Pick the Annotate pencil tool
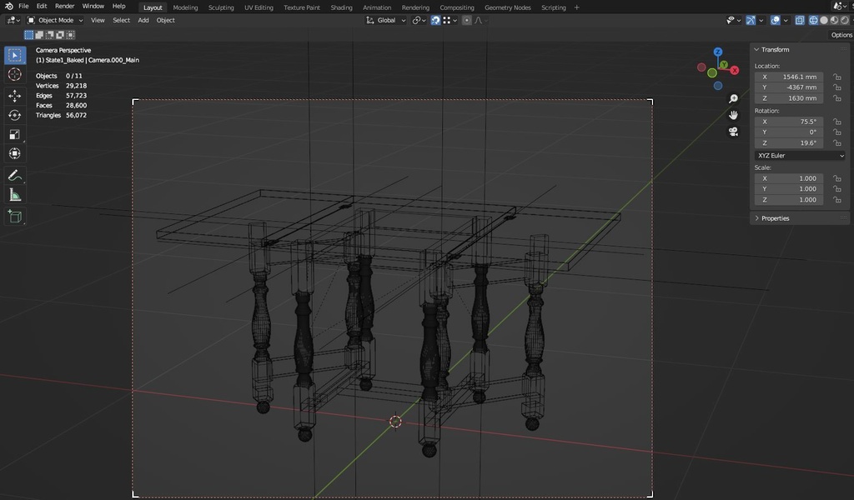Screen dimensions: 854x500 coord(15,175)
